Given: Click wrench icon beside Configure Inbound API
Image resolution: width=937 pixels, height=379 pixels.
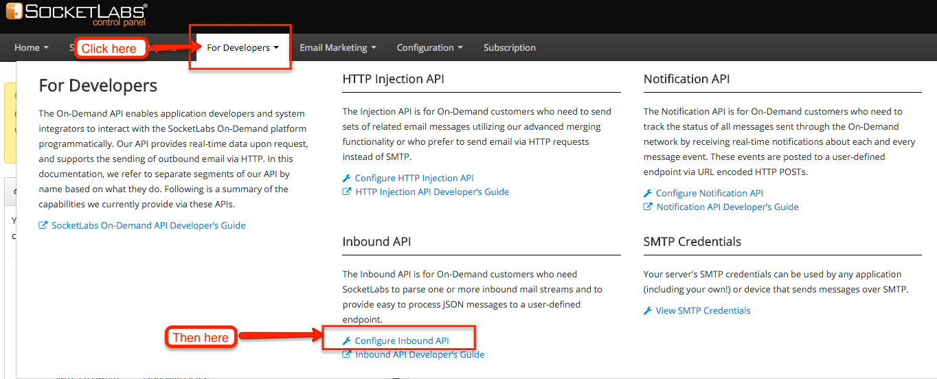Looking at the screenshot, I should click(347, 341).
